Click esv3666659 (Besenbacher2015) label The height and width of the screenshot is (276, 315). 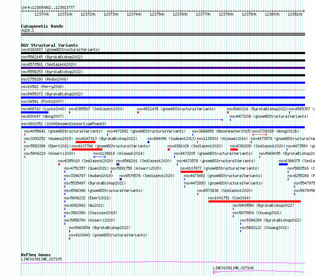tap(222, 131)
